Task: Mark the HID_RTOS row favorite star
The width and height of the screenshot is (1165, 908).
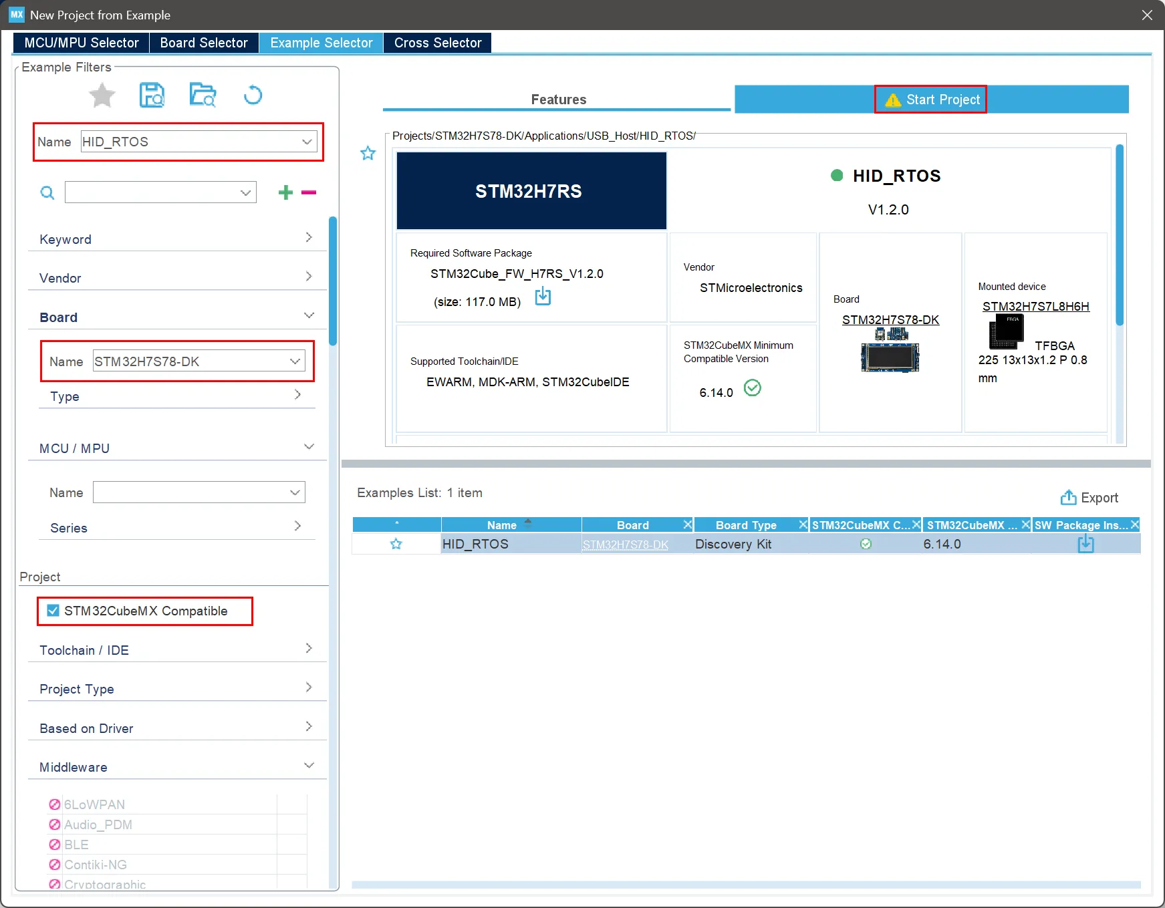Action: [x=396, y=544]
